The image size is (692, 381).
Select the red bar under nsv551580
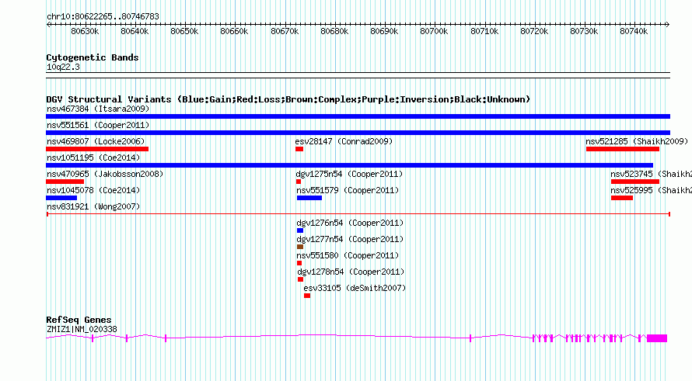[x=299, y=263]
